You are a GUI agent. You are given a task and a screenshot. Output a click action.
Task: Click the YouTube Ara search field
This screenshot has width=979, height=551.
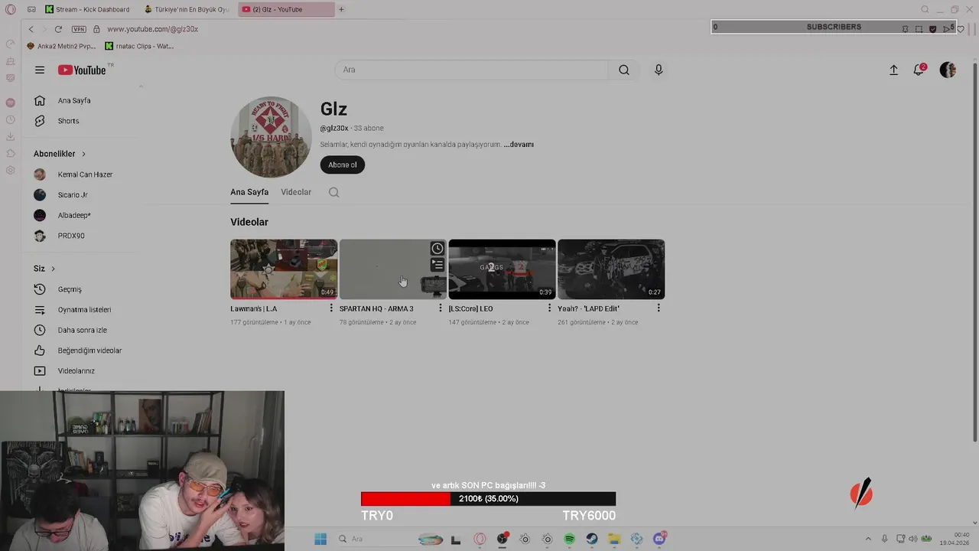[x=471, y=70]
